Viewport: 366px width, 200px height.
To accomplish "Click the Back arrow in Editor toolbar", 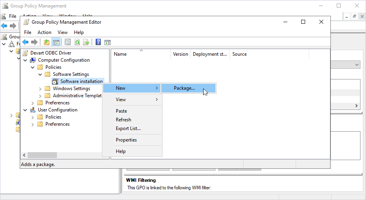I will 25,42.
